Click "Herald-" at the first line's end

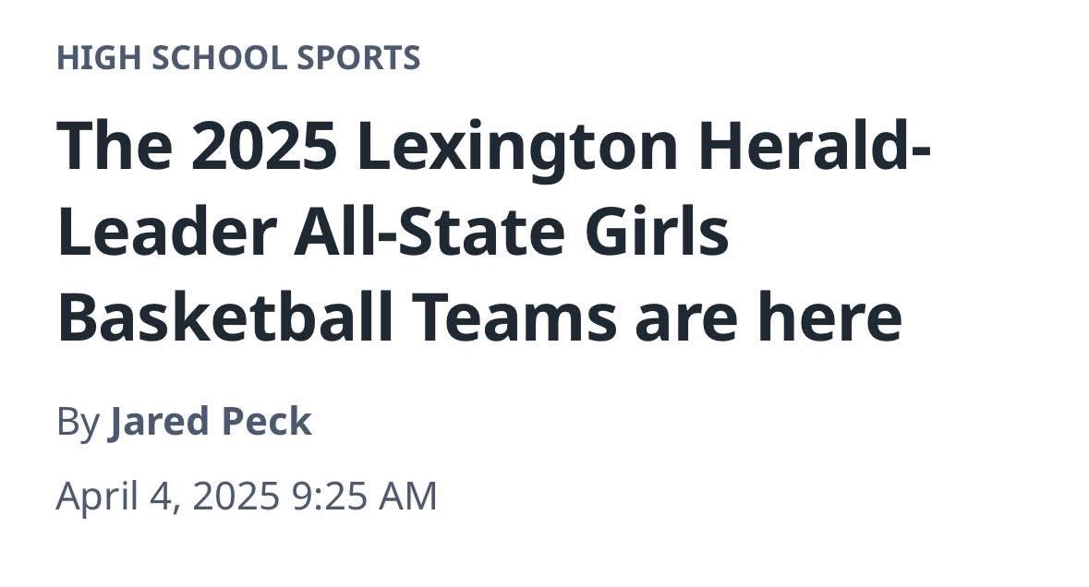[x=814, y=145]
